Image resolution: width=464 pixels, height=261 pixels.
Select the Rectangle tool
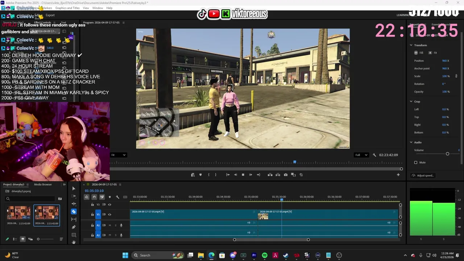(x=74, y=235)
